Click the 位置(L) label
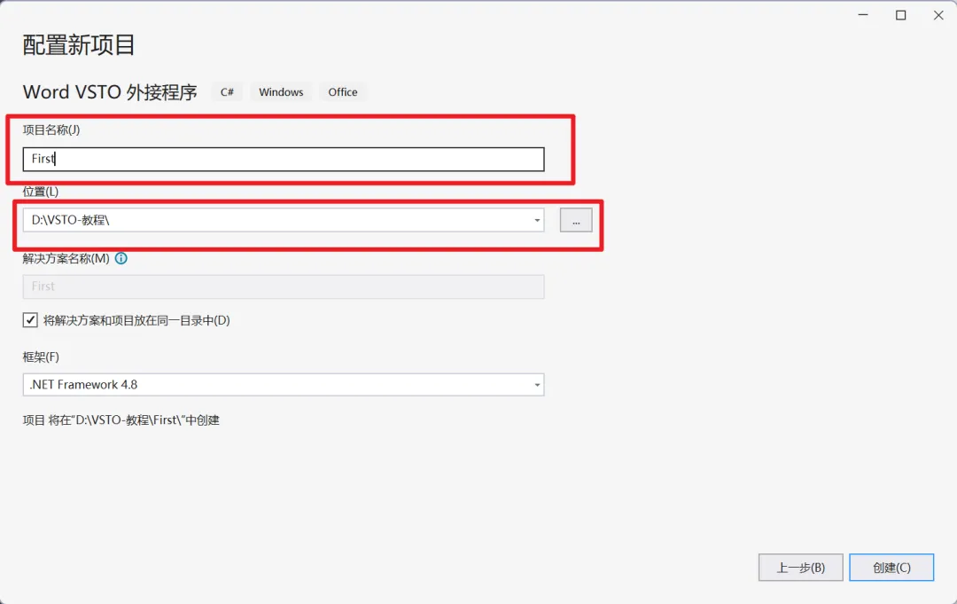The width and height of the screenshot is (957, 604). pyautogui.click(x=41, y=192)
